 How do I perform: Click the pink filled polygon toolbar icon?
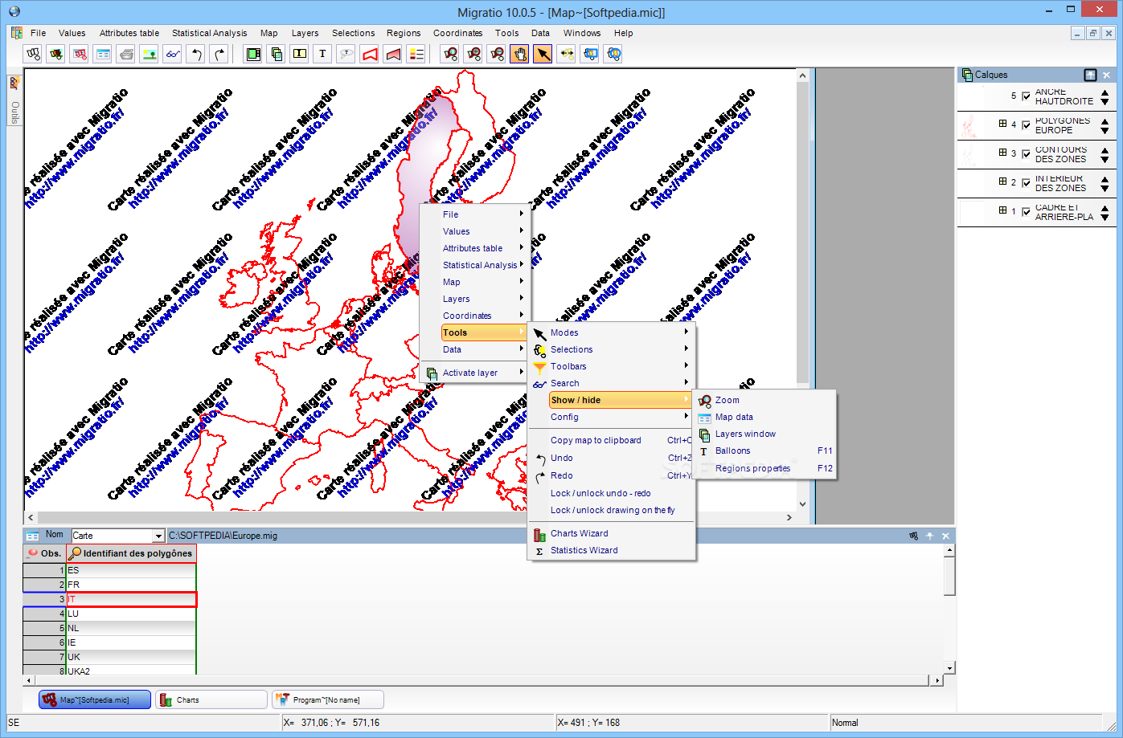[x=393, y=54]
